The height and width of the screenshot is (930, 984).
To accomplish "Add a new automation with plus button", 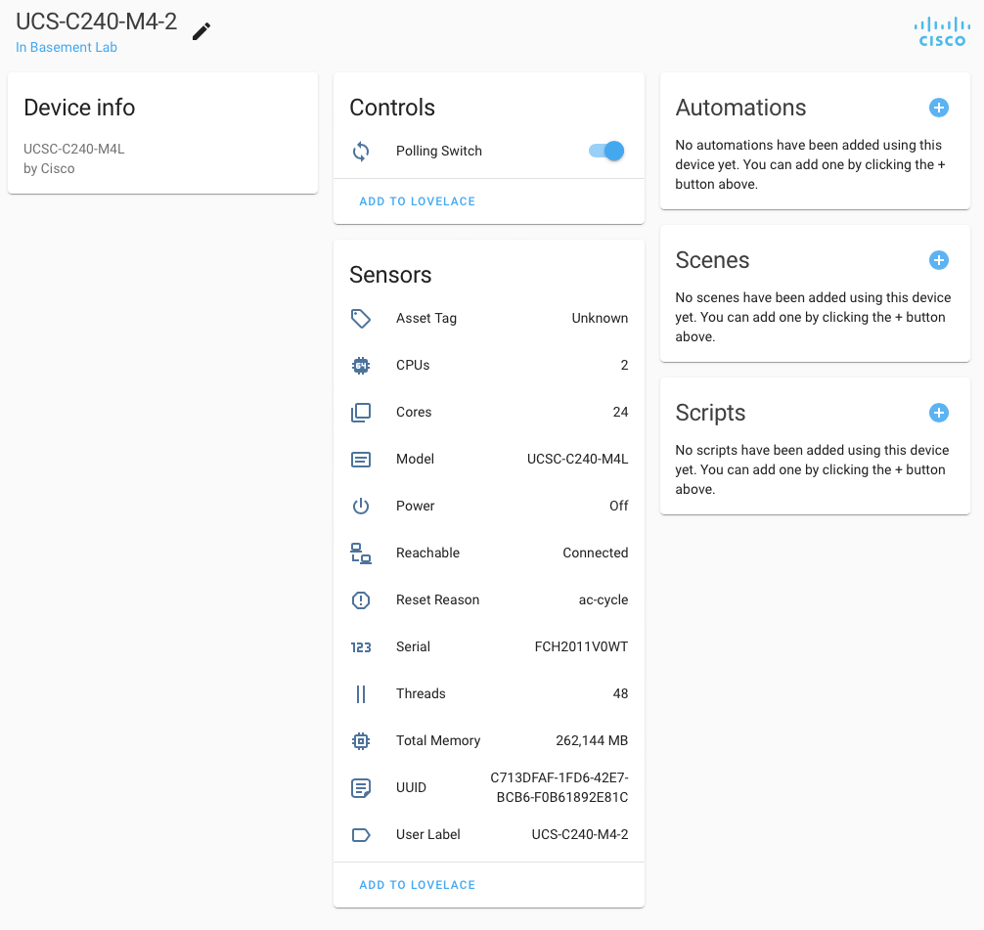I will [939, 108].
